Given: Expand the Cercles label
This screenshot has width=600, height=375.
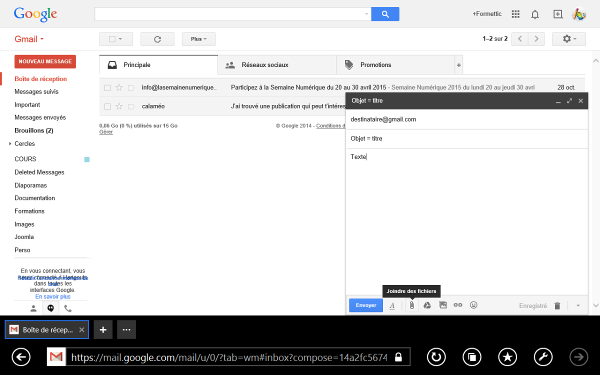Looking at the screenshot, I should 10,144.
